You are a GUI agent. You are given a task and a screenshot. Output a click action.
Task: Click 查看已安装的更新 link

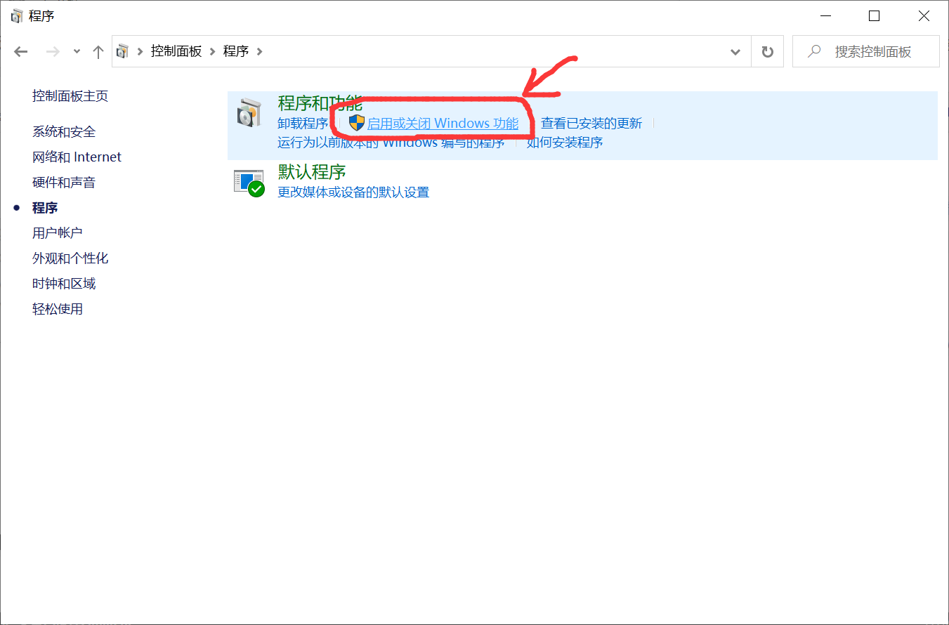tap(591, 124)
